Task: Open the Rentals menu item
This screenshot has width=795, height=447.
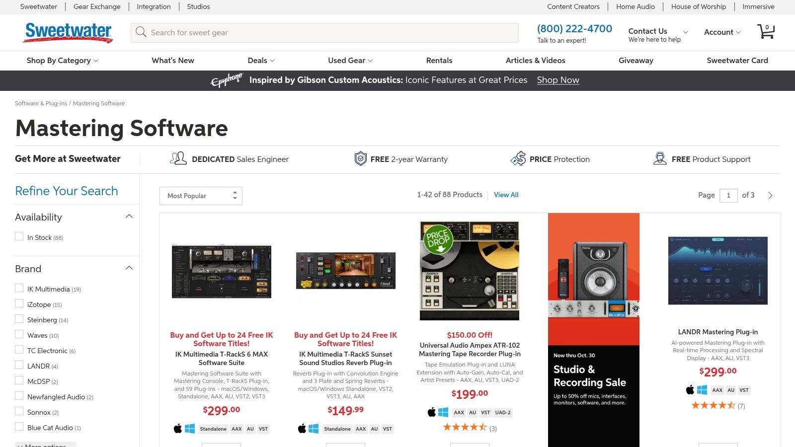Action: (439, 61)
